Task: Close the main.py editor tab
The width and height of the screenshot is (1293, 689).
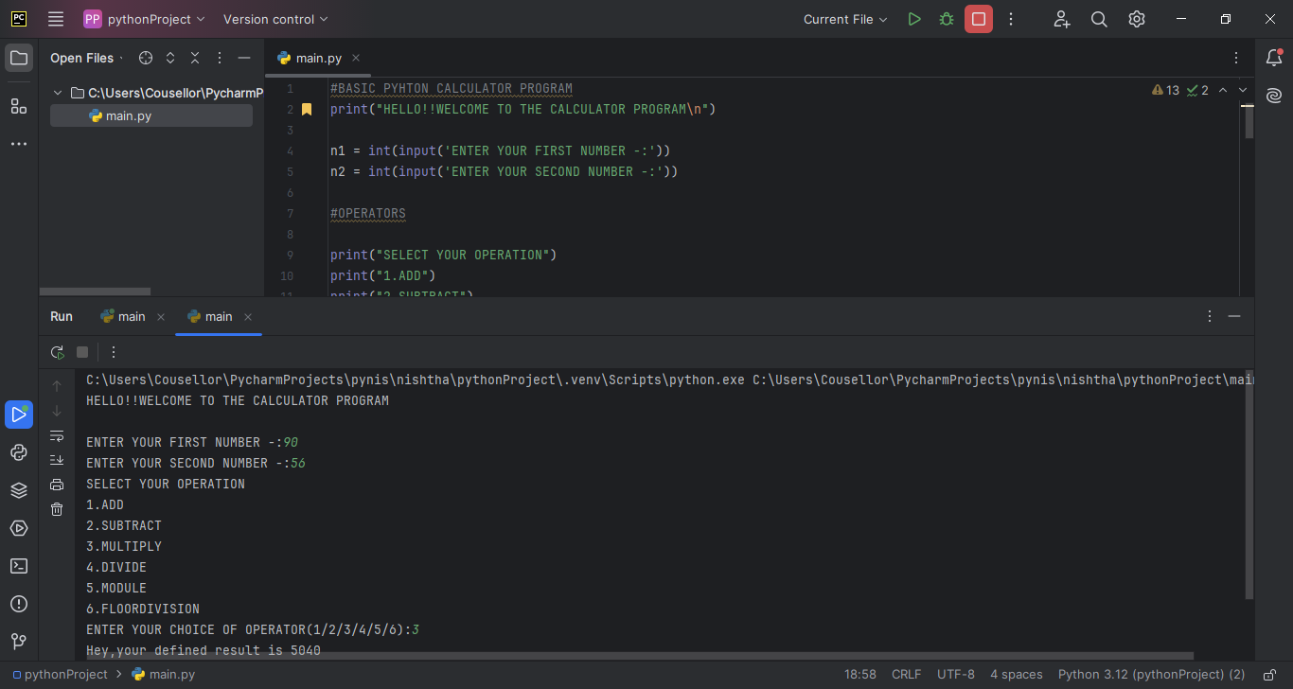Action: (x=356, y=58)
